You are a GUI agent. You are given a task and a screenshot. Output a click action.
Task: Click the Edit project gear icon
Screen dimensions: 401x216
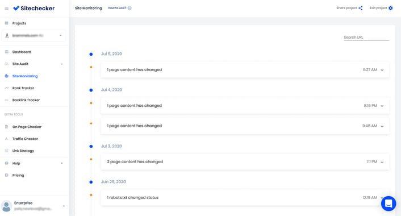[391, 8]
